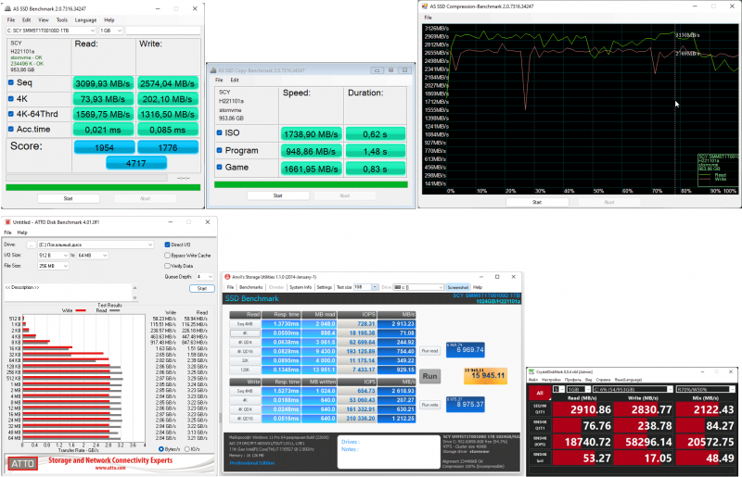
Task: Open the R70%/W30% mix dropdown in CrystalDiskMark
Action: (x=706, y=389)
